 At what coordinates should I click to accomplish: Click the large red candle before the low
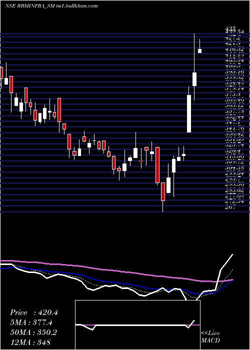(x=157, y=165)
